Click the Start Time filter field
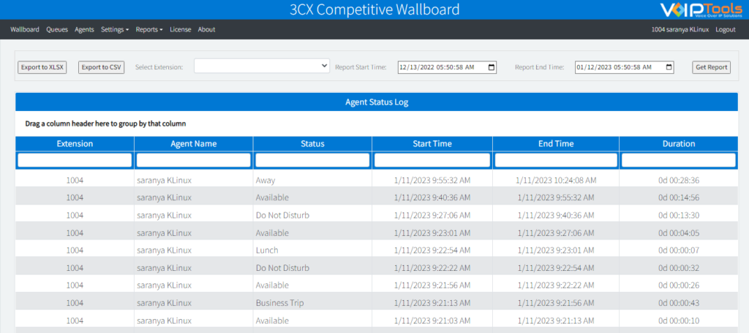The height and width of the screenshot is (333, 749). (x=432, y=160)
